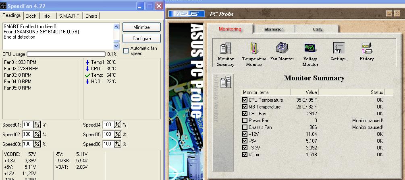Click the VCORE 1,57V voltage reading
Viewport: 405px width, 180px height.
click(x=20, y=154)
